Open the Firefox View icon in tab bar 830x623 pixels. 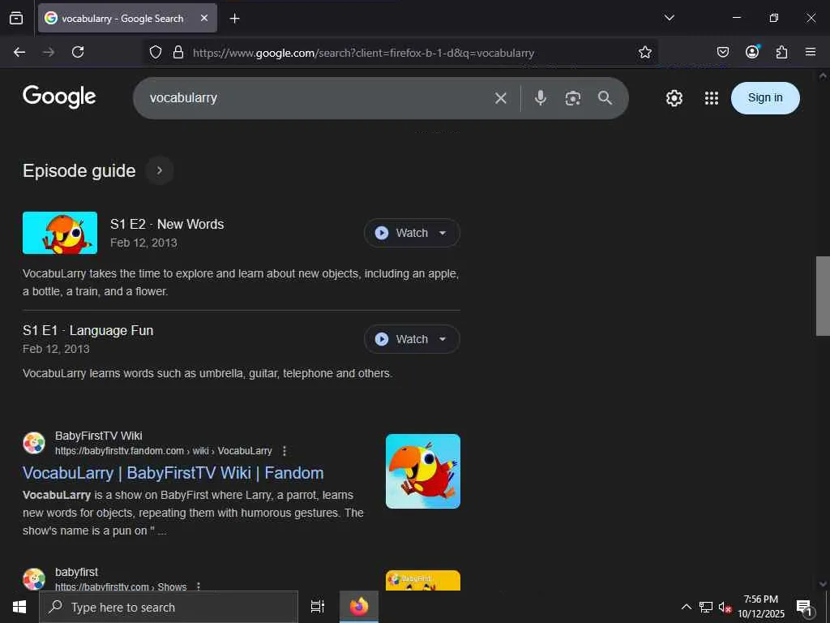point(16,18)
